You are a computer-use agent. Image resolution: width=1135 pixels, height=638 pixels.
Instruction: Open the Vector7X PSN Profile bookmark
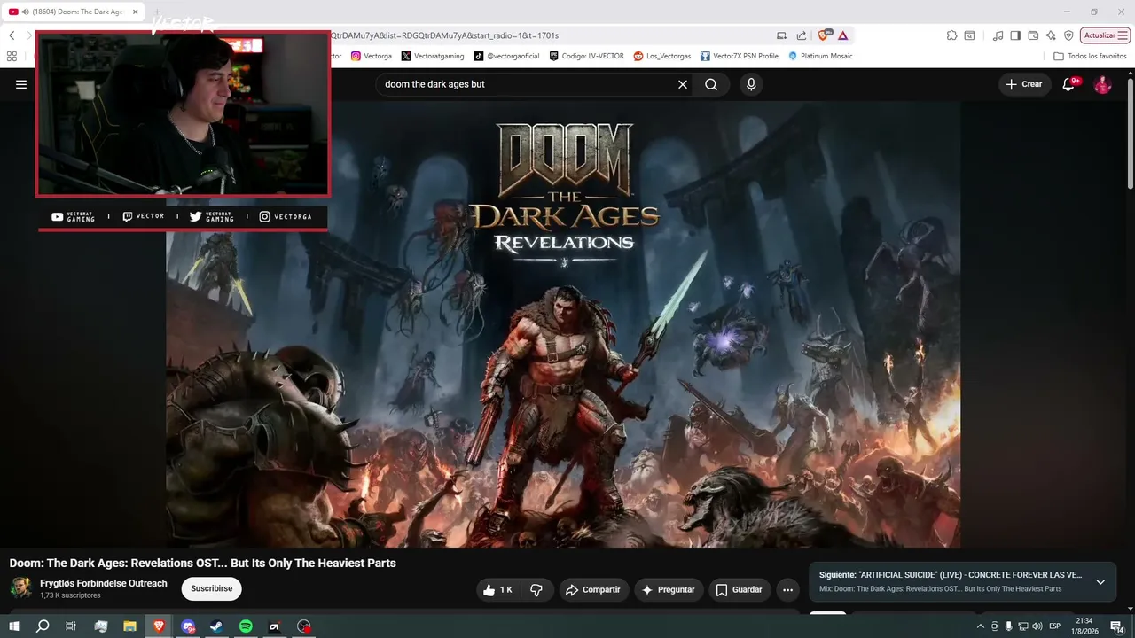(739, 56)
